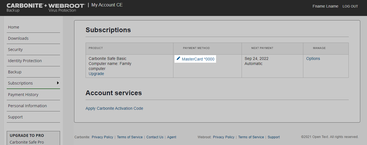Click the Carbonite + Webroot logo
367x145 pixels.
click(x=45, y=8)
